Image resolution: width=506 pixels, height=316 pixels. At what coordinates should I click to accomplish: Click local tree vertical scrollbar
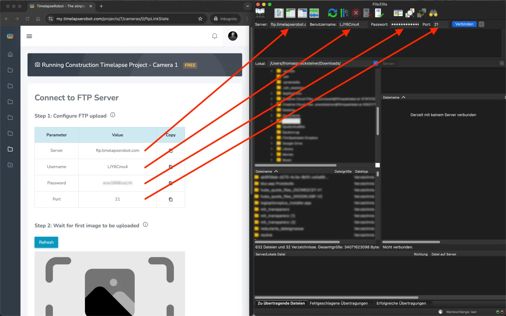[x=378, y=121]
